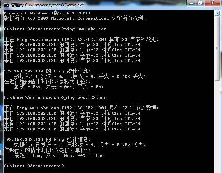The image size is (222, 173).
Task: Restore down the cmd.exe window
Action: click(x=200, y=3)
